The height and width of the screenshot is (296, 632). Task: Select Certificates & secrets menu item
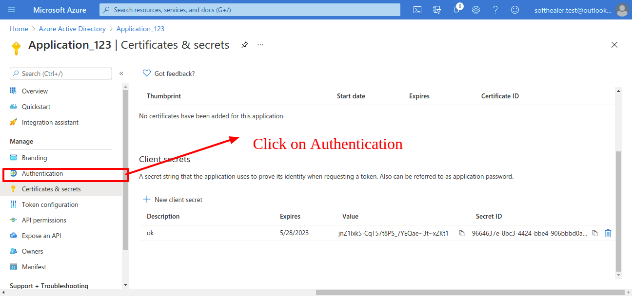point(51,189)
